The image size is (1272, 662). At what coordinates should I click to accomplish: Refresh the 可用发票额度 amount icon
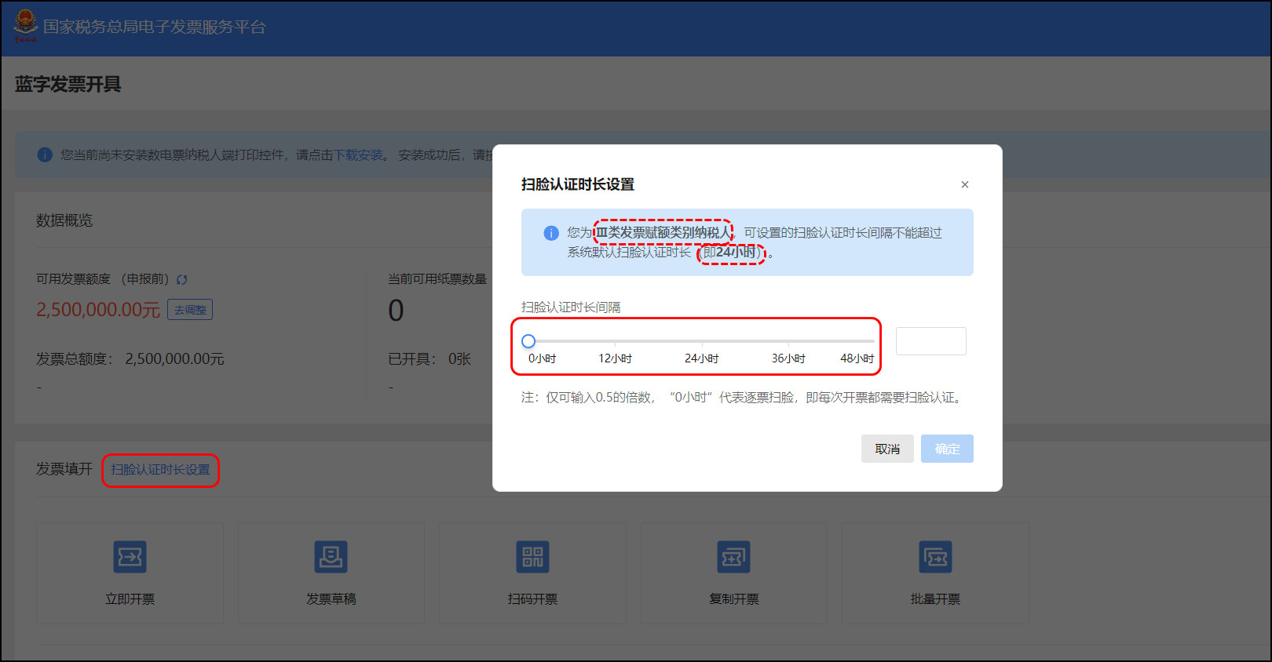click(182, 280)
